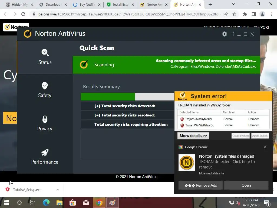Click shield icon beside Trojan:Java/Bytverify
Viewport: 277px width, 208px height.
coord(182,119)
